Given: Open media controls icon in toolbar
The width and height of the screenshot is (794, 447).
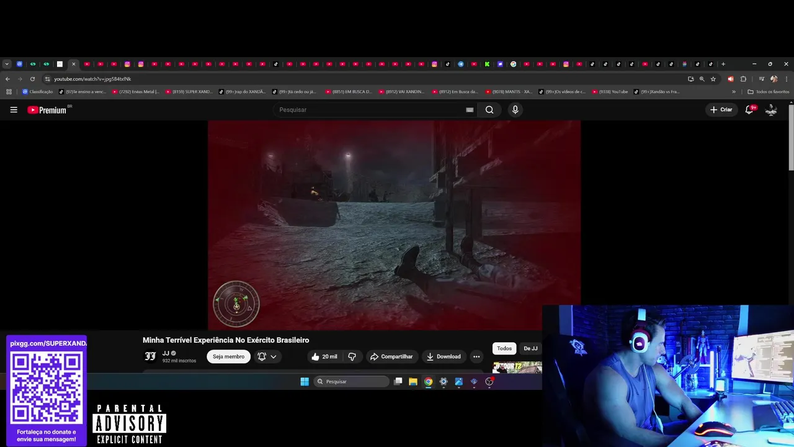Looking at the screenshot, I should [761, 79].
